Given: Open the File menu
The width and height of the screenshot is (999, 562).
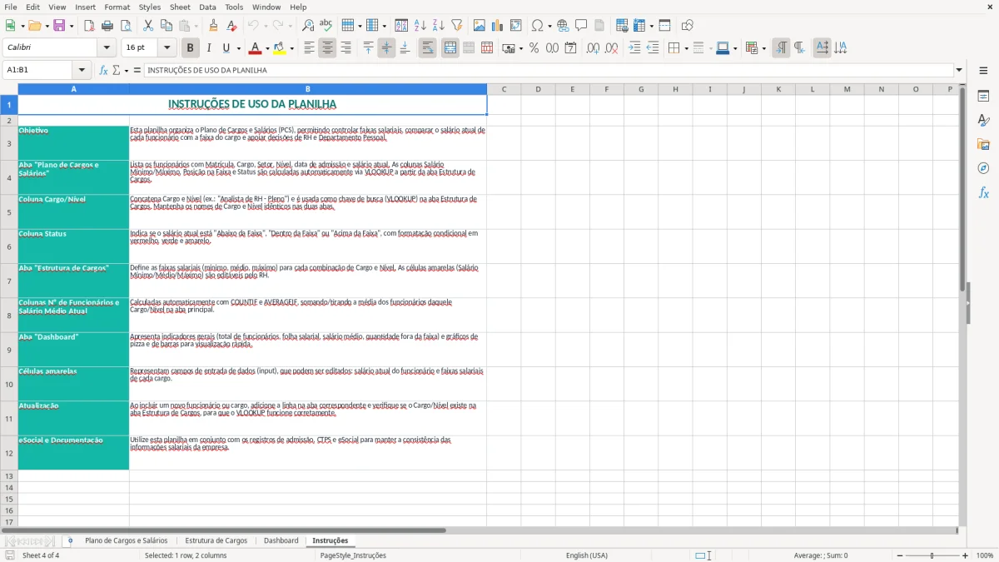Looking at the screenshot, I should point(11,7).
